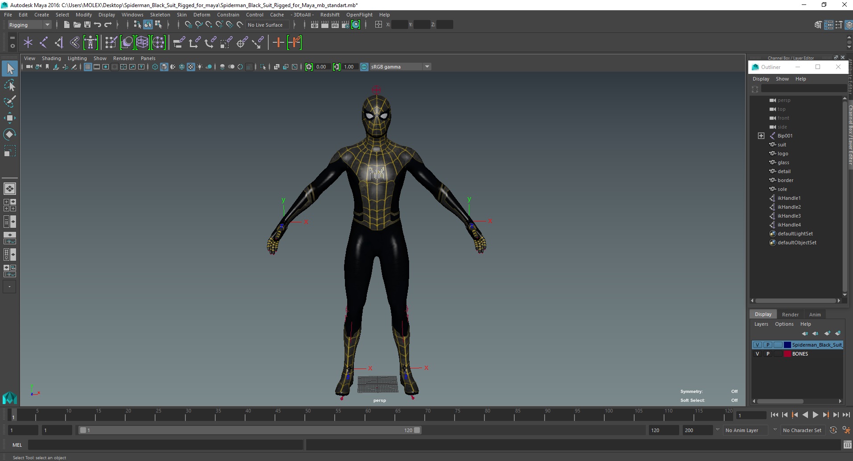Toggle the Auto Keyframe button
853x461 pixels.
point(833,430)
